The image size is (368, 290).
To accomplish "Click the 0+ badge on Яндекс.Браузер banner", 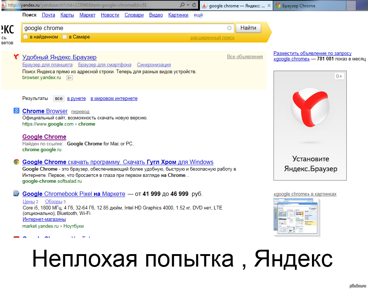I will tap(339, 76).
